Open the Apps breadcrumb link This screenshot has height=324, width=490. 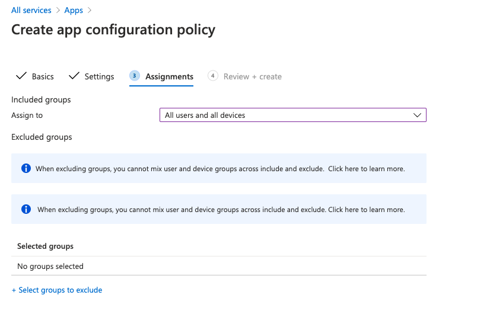(74, 11)
